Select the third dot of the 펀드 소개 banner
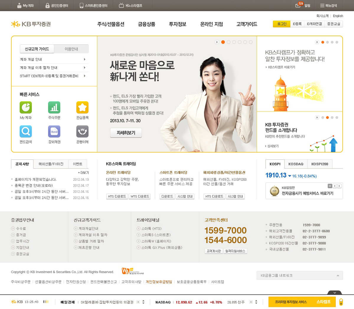 point(332,117)
